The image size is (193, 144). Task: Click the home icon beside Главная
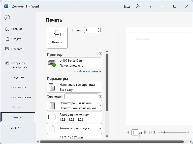[x=7, y=29]
